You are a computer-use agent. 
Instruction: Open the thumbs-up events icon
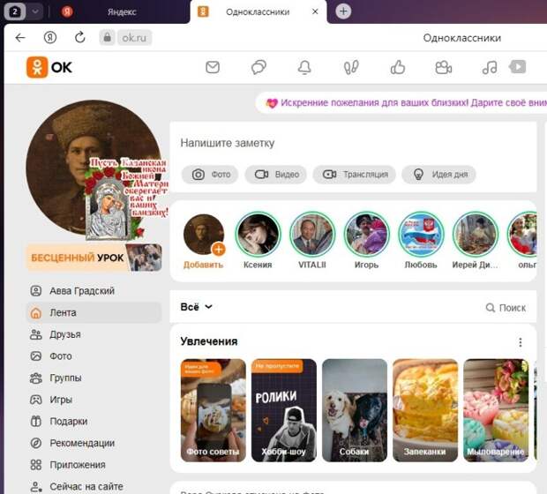click(x=398, y=67)
